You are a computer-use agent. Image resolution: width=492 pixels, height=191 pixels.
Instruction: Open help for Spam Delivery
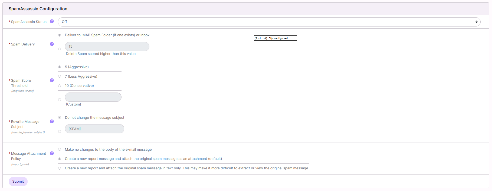pyautogui.click(x=52, y=44)
